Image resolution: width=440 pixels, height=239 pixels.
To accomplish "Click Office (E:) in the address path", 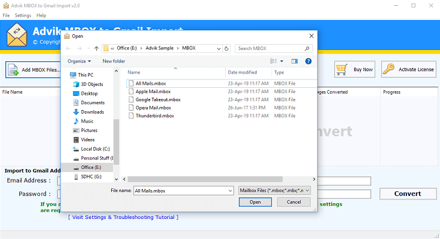I will pyautogui.click(x=126, y=48).
